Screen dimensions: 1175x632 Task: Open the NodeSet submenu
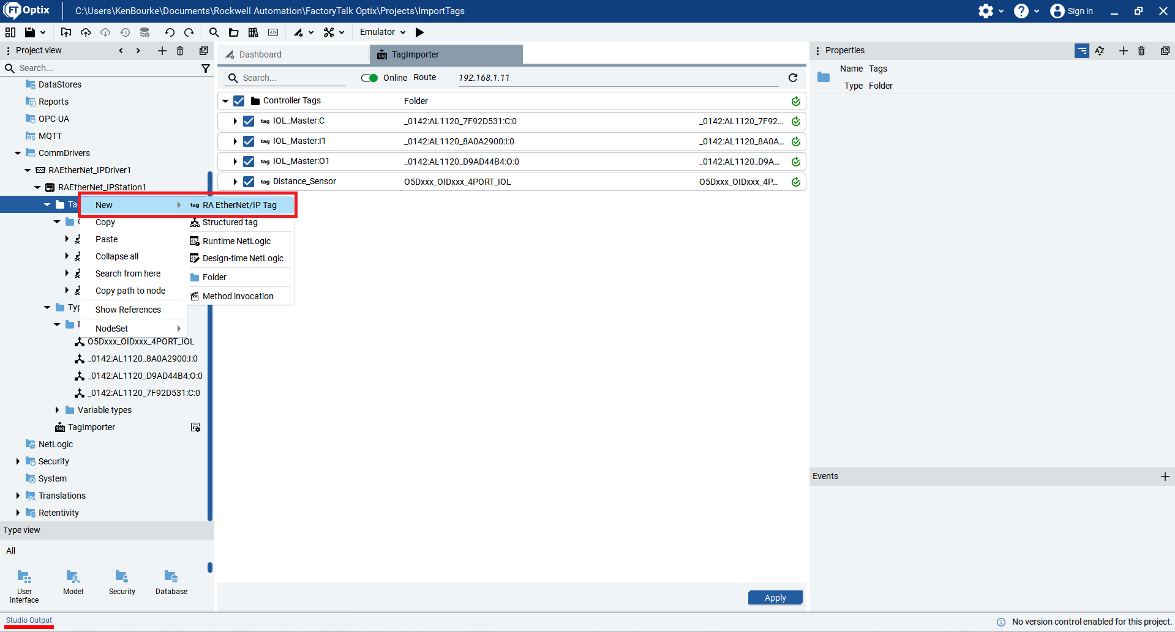(x=133, y=329)
